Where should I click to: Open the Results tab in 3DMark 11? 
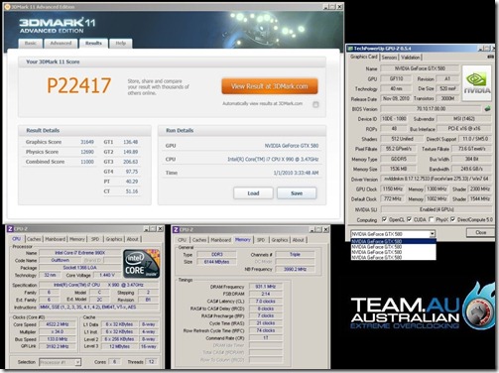point(93,44)
